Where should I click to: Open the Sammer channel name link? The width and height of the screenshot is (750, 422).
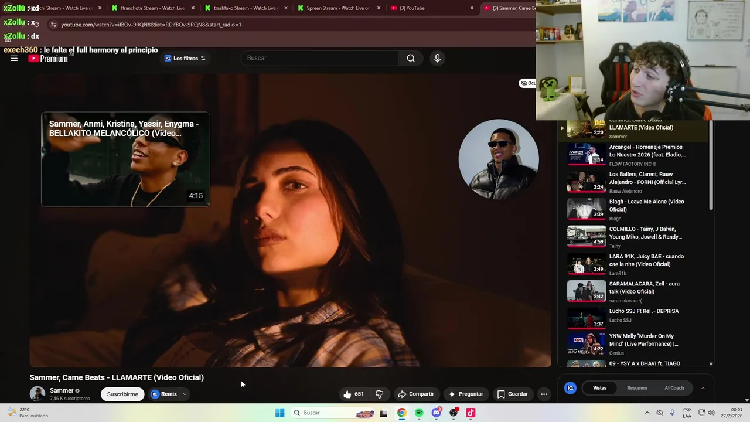(x=62, y=390)
